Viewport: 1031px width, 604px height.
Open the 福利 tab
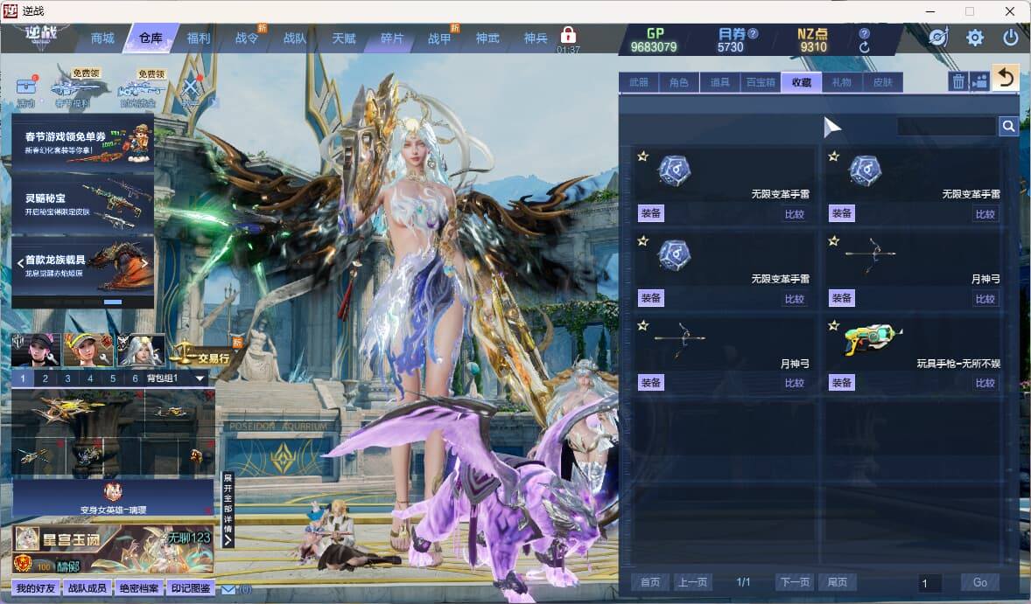click(x=198, y=38)
